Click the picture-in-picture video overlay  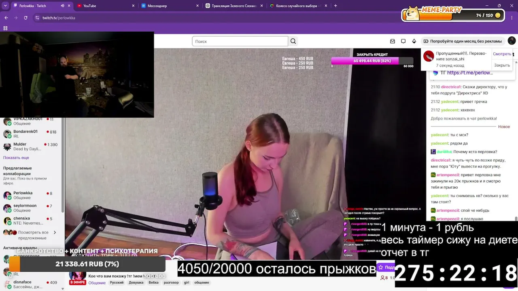[77, 74]
